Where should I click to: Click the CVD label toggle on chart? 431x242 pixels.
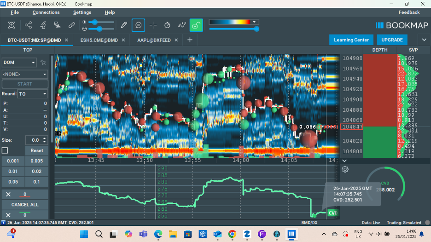(x=332, y=213)
